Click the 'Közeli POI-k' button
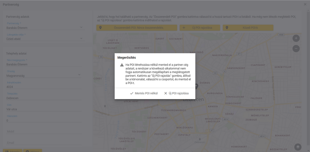 point(248,28)
